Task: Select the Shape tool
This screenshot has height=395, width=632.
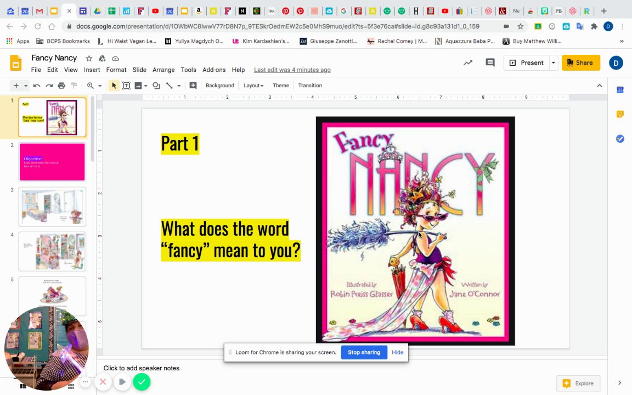Action: click(156, 86)
